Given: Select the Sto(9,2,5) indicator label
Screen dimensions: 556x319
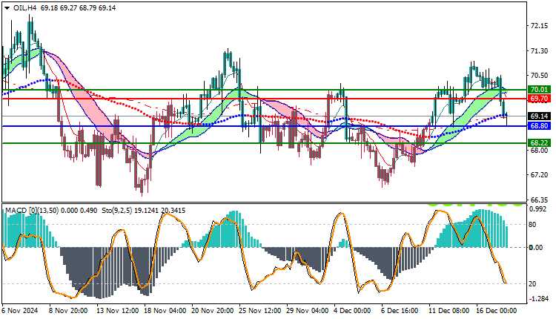Looking at the screenshot, I should coord(144,211).
